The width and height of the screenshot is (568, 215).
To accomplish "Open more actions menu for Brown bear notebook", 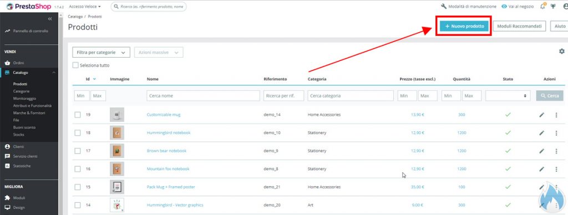I will [556, 151].
